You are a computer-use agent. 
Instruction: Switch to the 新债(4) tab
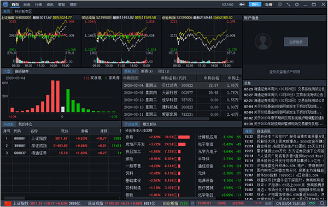tap(147, 72)
